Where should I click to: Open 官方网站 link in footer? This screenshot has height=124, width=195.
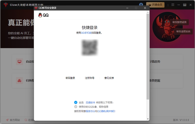coord(15,120)
